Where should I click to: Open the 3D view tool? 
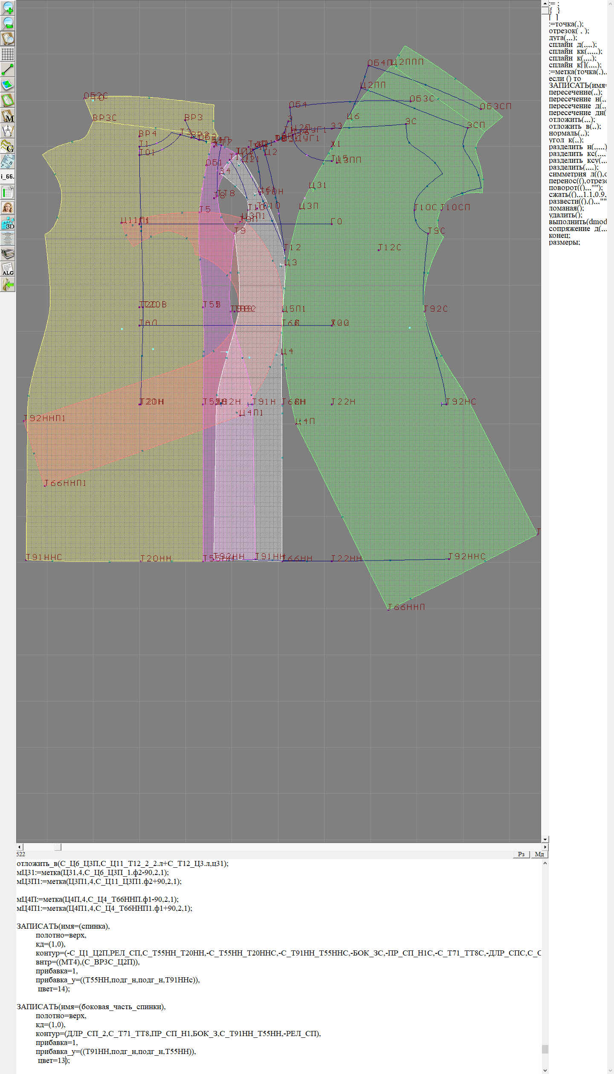8,223
